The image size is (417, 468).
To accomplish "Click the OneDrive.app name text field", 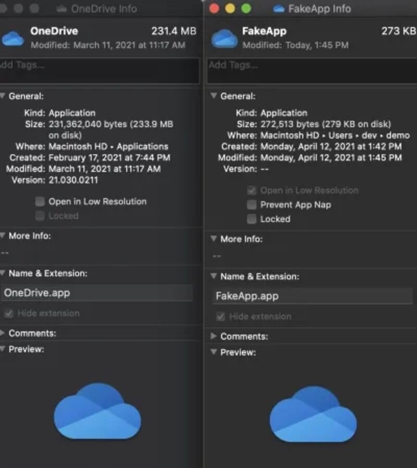I will (96, 293).
